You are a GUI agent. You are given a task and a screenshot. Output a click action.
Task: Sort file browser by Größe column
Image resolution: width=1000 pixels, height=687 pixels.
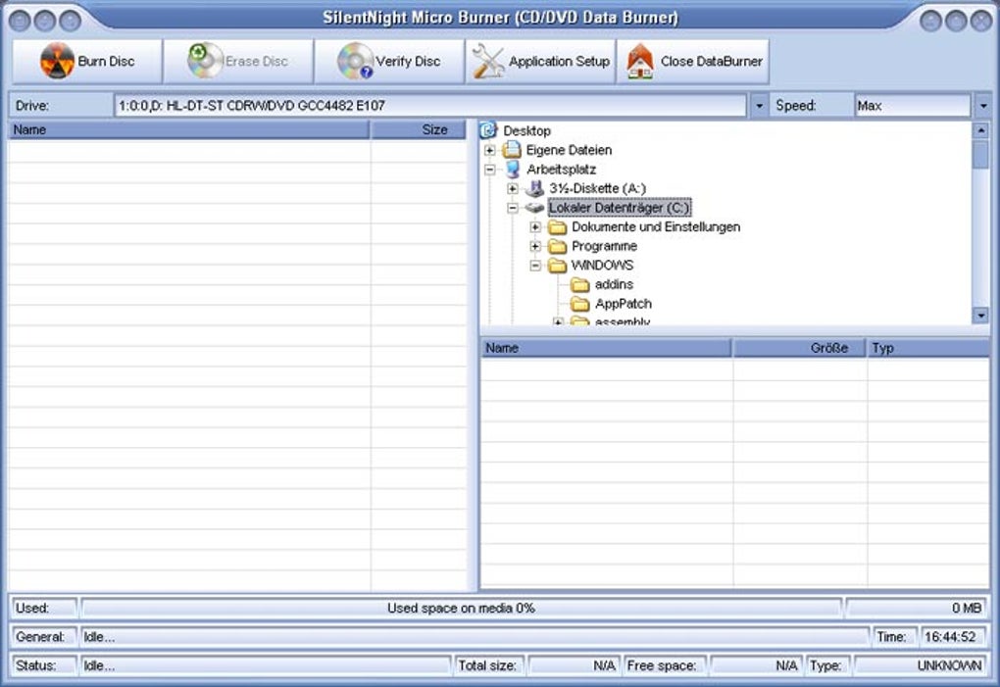pyautogui.click(x=798, y=348)
